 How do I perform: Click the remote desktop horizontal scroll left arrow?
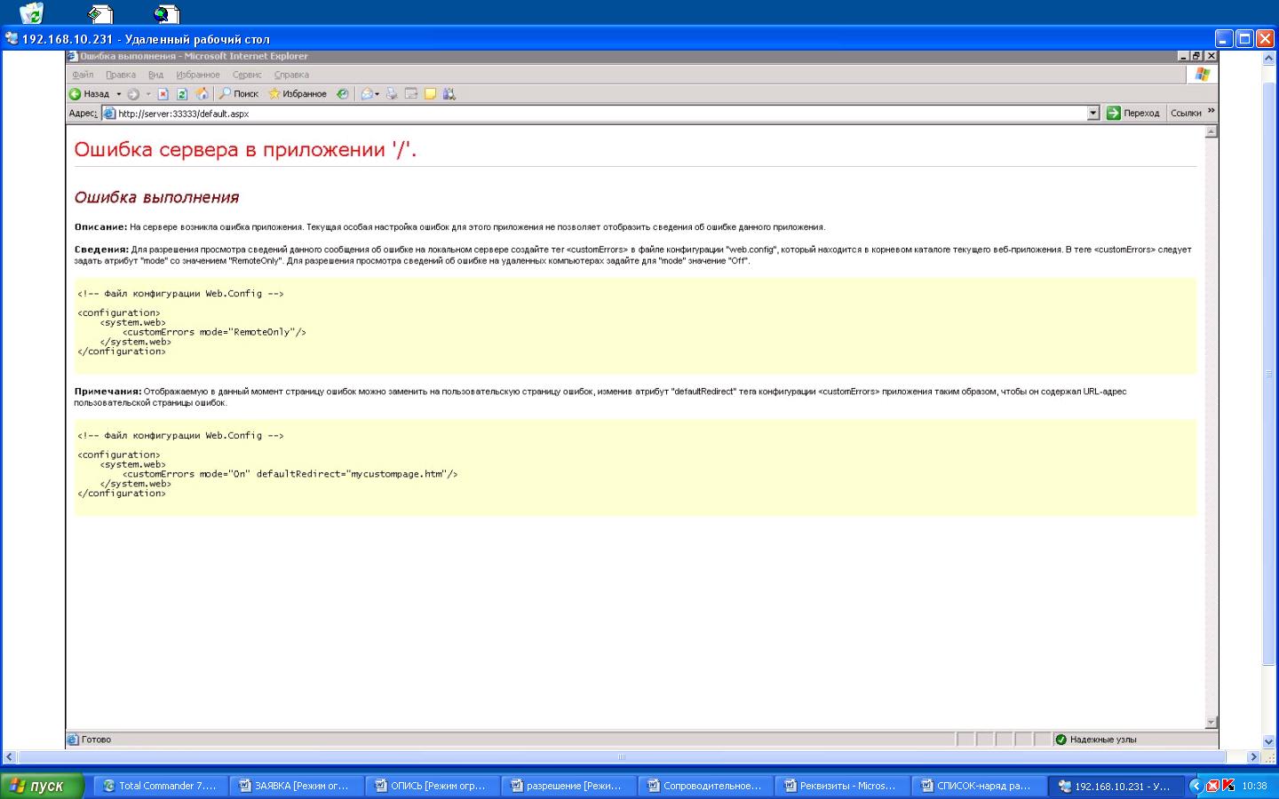click(x=10, y=757)
